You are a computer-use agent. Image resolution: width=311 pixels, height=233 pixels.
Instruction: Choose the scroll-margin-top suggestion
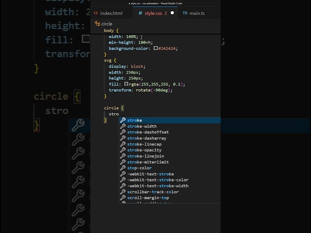coord(170,198)
